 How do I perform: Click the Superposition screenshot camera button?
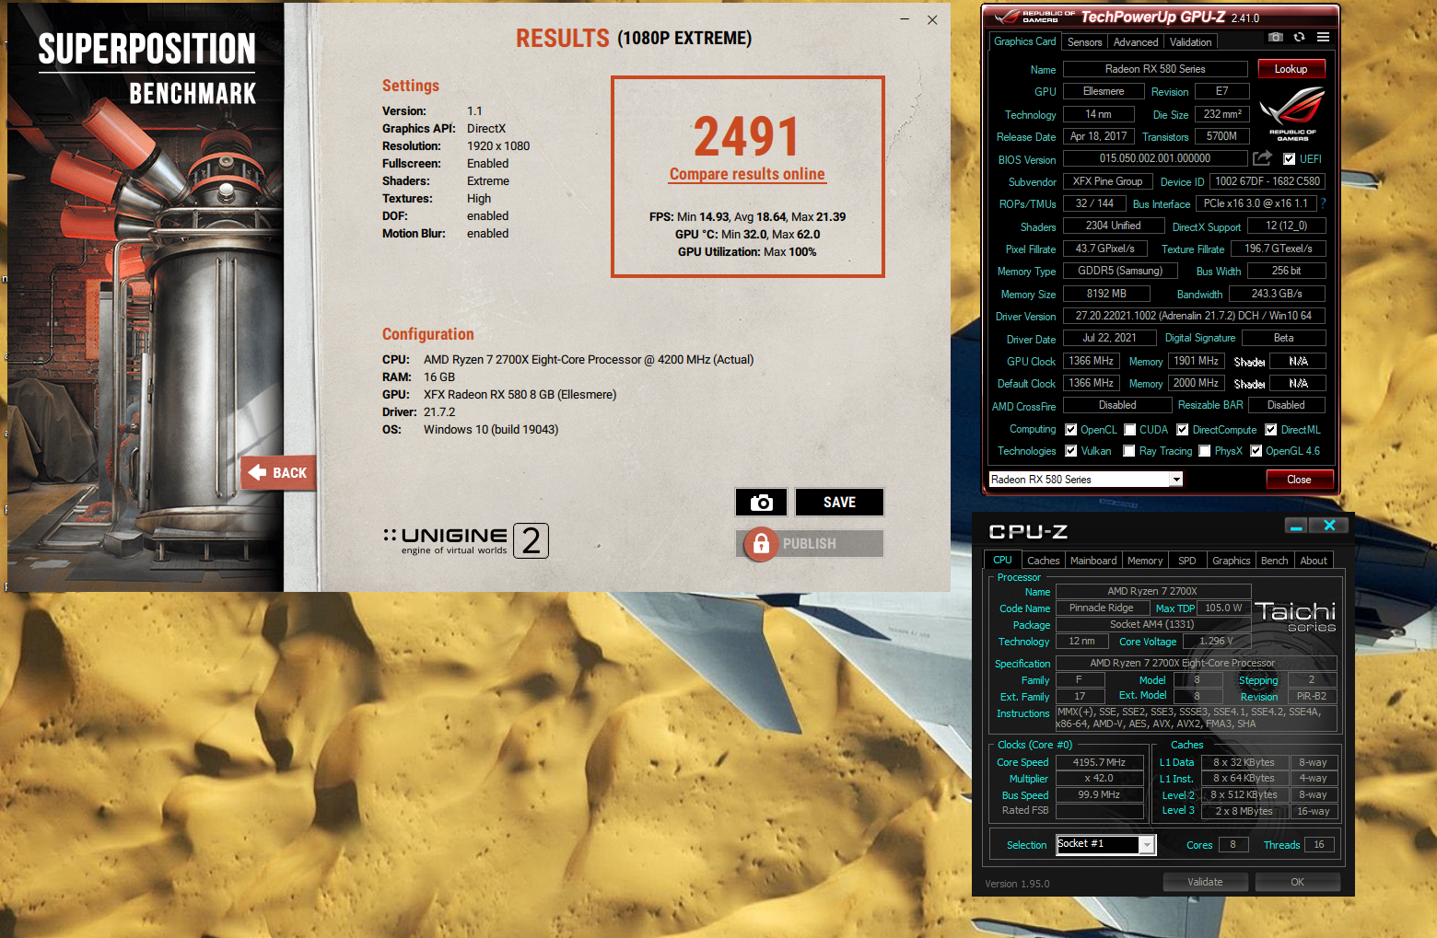(x=762, y=502)
